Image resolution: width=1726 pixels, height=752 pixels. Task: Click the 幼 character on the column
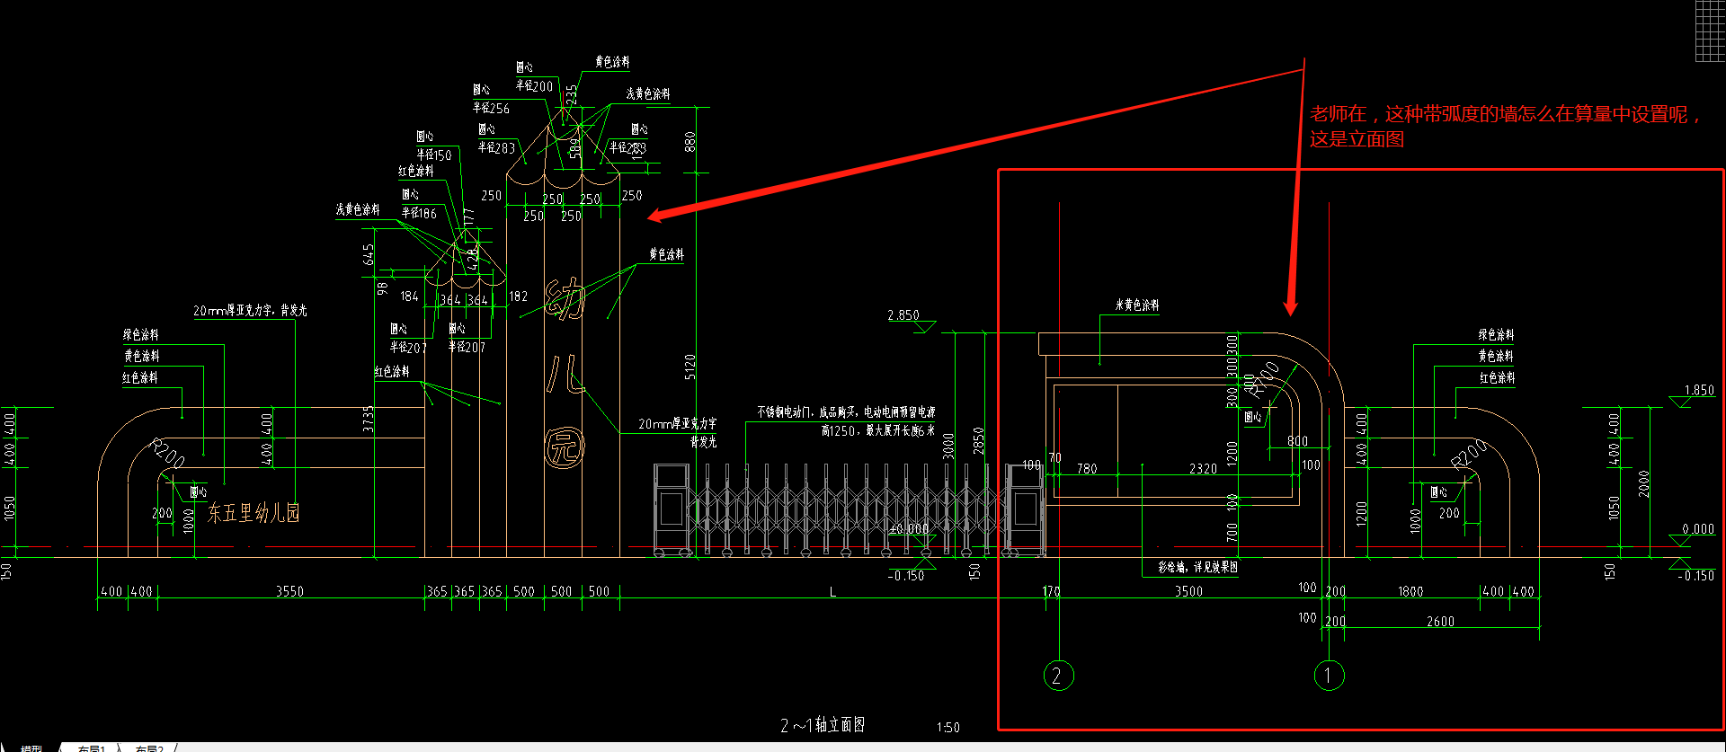click(x=565, y=299)
